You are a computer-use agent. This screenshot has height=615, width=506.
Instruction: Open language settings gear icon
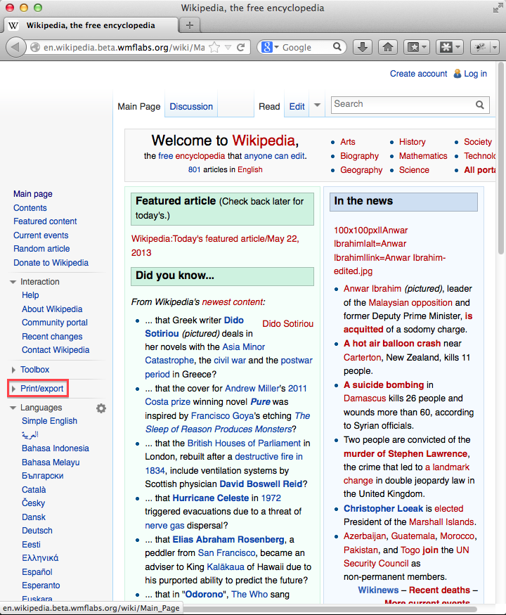coord(101,408)
